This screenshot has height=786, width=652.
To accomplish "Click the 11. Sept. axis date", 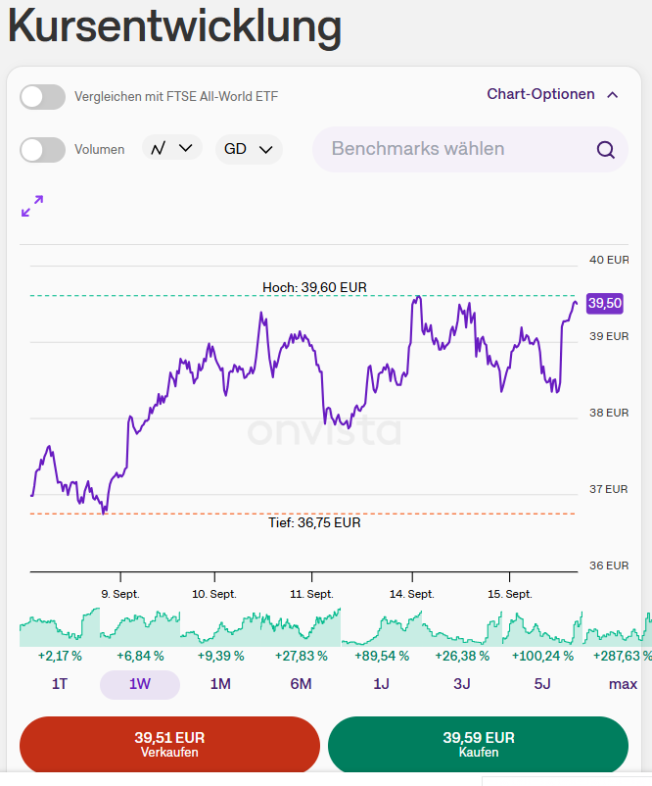I will tap(311, 594).
